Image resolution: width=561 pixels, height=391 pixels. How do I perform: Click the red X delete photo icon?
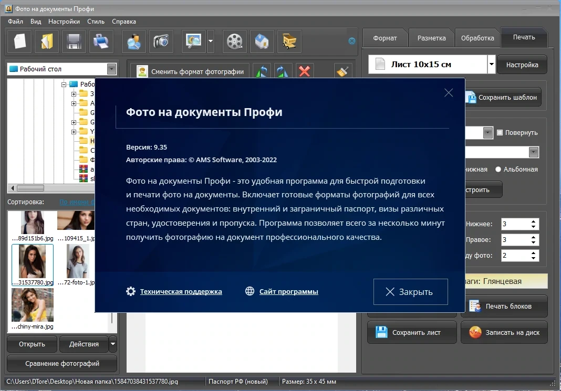coord(305,71)
